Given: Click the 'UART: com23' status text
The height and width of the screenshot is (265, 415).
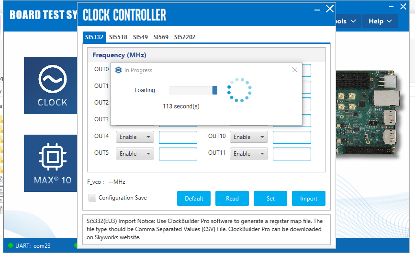Looking at the screenshot, I should click(33, 246).
